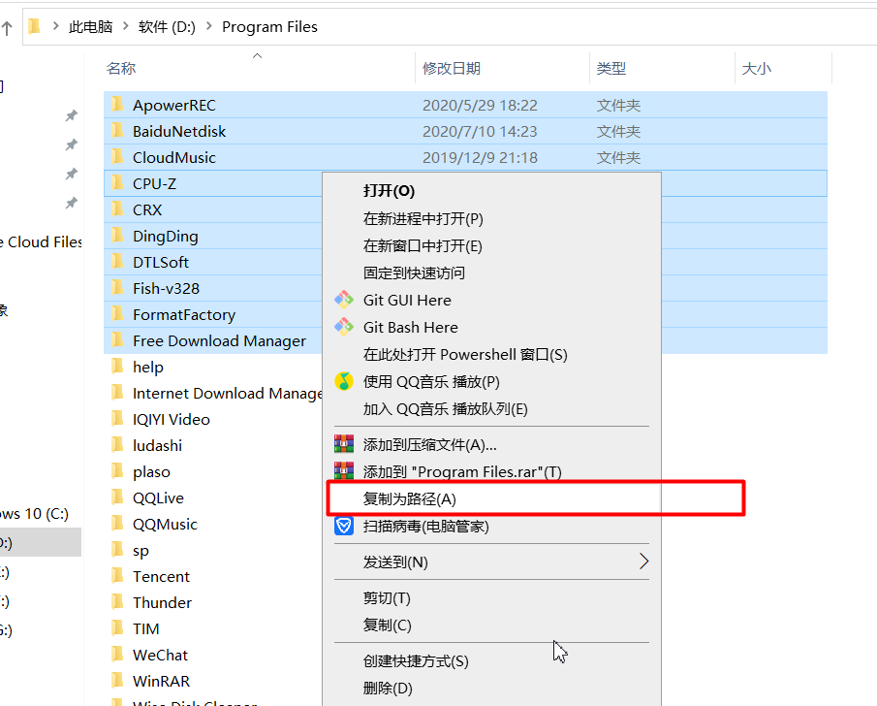This screenshot has height=706, width=877.
Task: Select 加入 QQ音乐 播放队列(E)
Action: [445, 408]
